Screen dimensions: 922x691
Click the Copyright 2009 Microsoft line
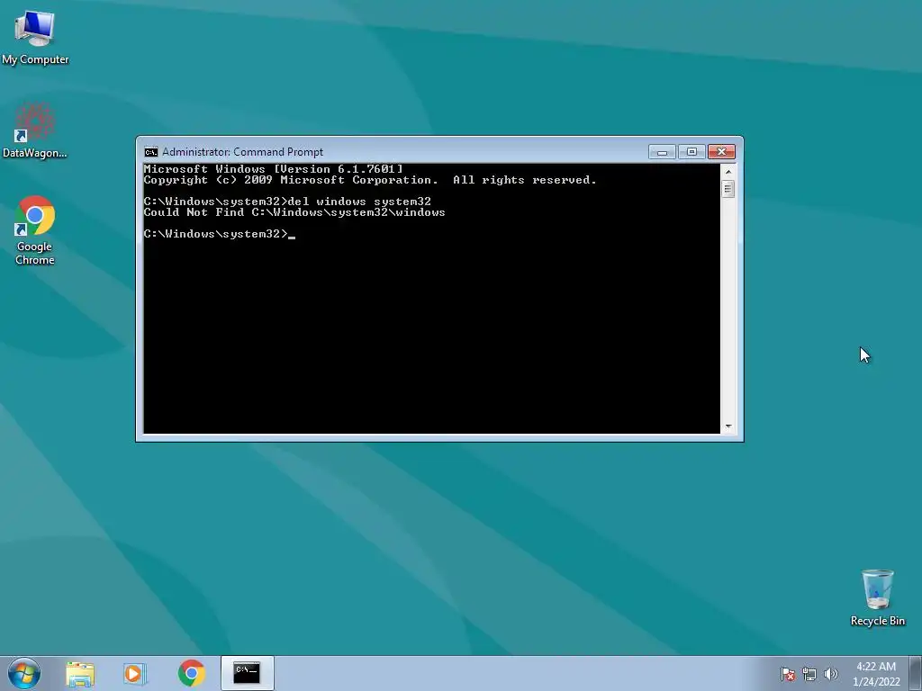[x=370, y=180]
